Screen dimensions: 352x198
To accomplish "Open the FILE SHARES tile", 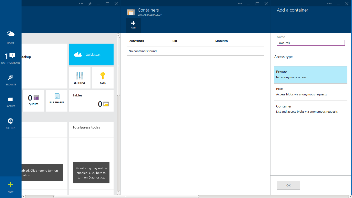I will pos(57,101).
